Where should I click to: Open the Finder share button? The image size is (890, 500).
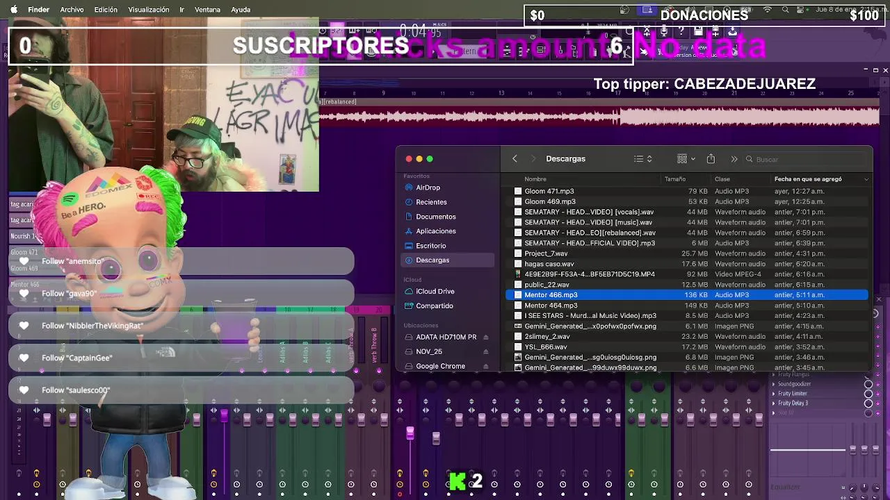tap(711, 159)
